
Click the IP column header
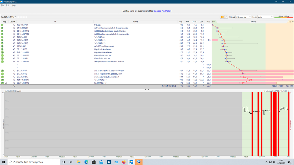[55, 22]
